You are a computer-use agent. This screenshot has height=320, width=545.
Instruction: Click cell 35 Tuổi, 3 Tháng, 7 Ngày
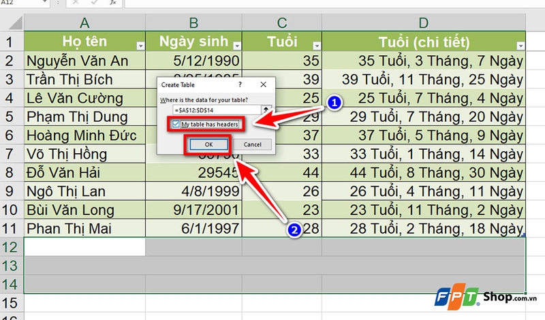pos(424,61)
